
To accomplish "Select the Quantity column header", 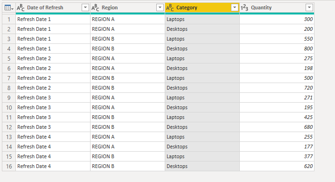I will 277,7.
